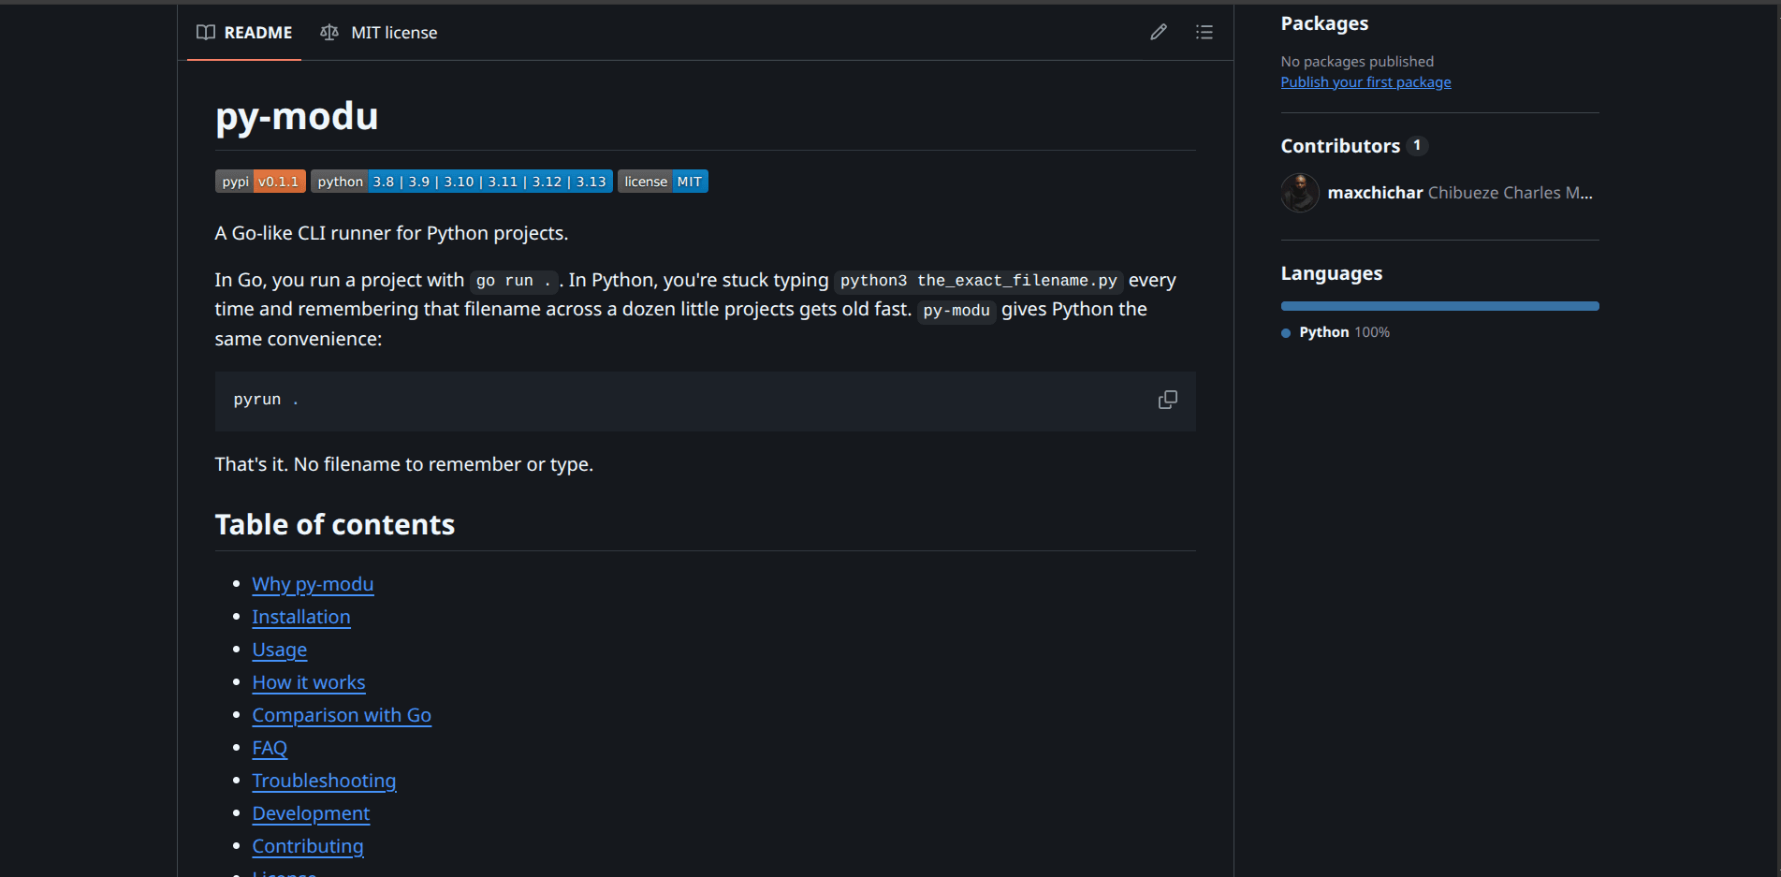Click the MIT license scale icon
Image resolution: width=1781 pixels, height=877 pixels.
[x=329, y=32]
